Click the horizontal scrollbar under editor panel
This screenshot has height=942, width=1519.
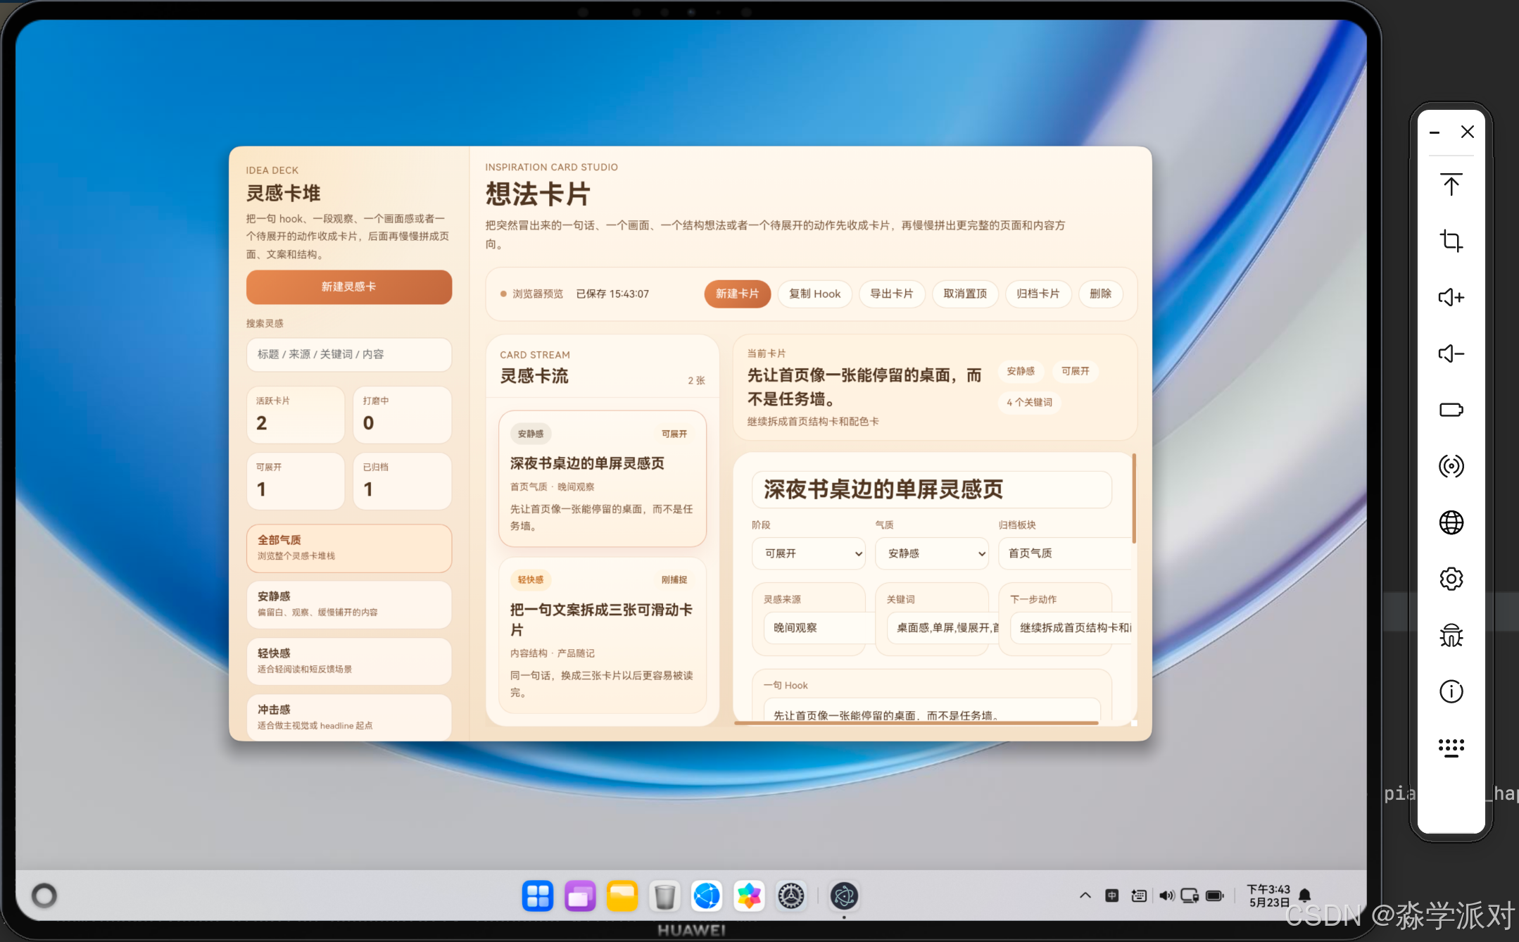point(916,722)
